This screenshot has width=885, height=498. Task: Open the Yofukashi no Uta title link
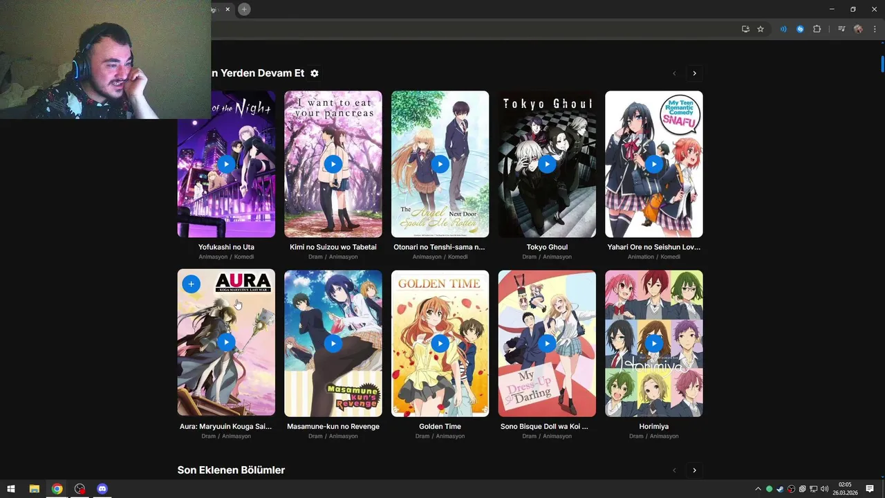226,247
